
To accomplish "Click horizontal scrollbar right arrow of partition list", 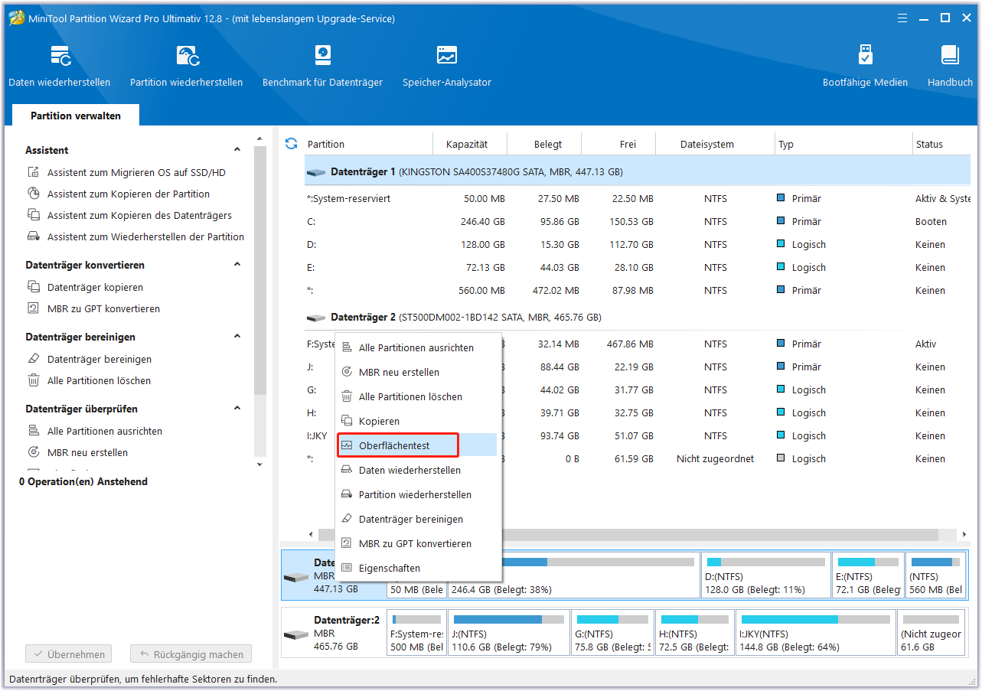I will tap(963, 534).
